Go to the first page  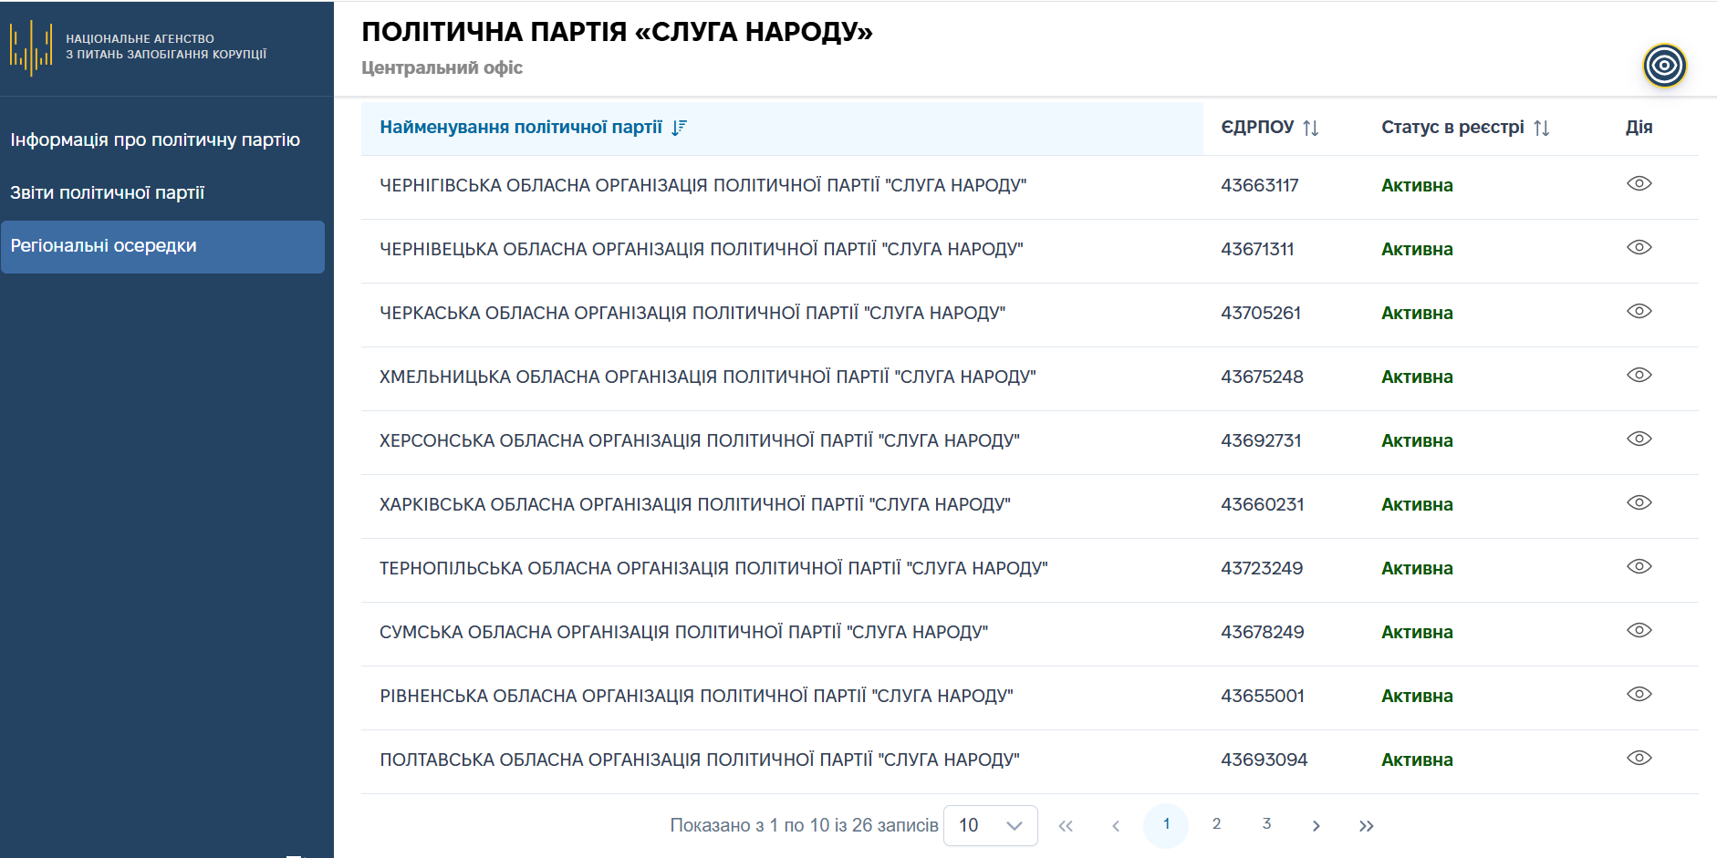[1066, 826]
